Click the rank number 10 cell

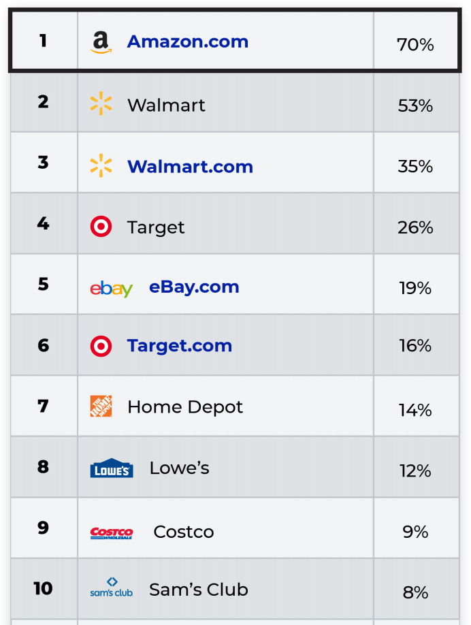point(43,588)
